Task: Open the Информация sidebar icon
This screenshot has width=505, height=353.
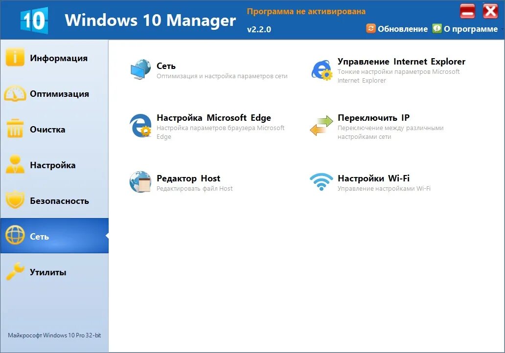Action: tap(15, 57)
